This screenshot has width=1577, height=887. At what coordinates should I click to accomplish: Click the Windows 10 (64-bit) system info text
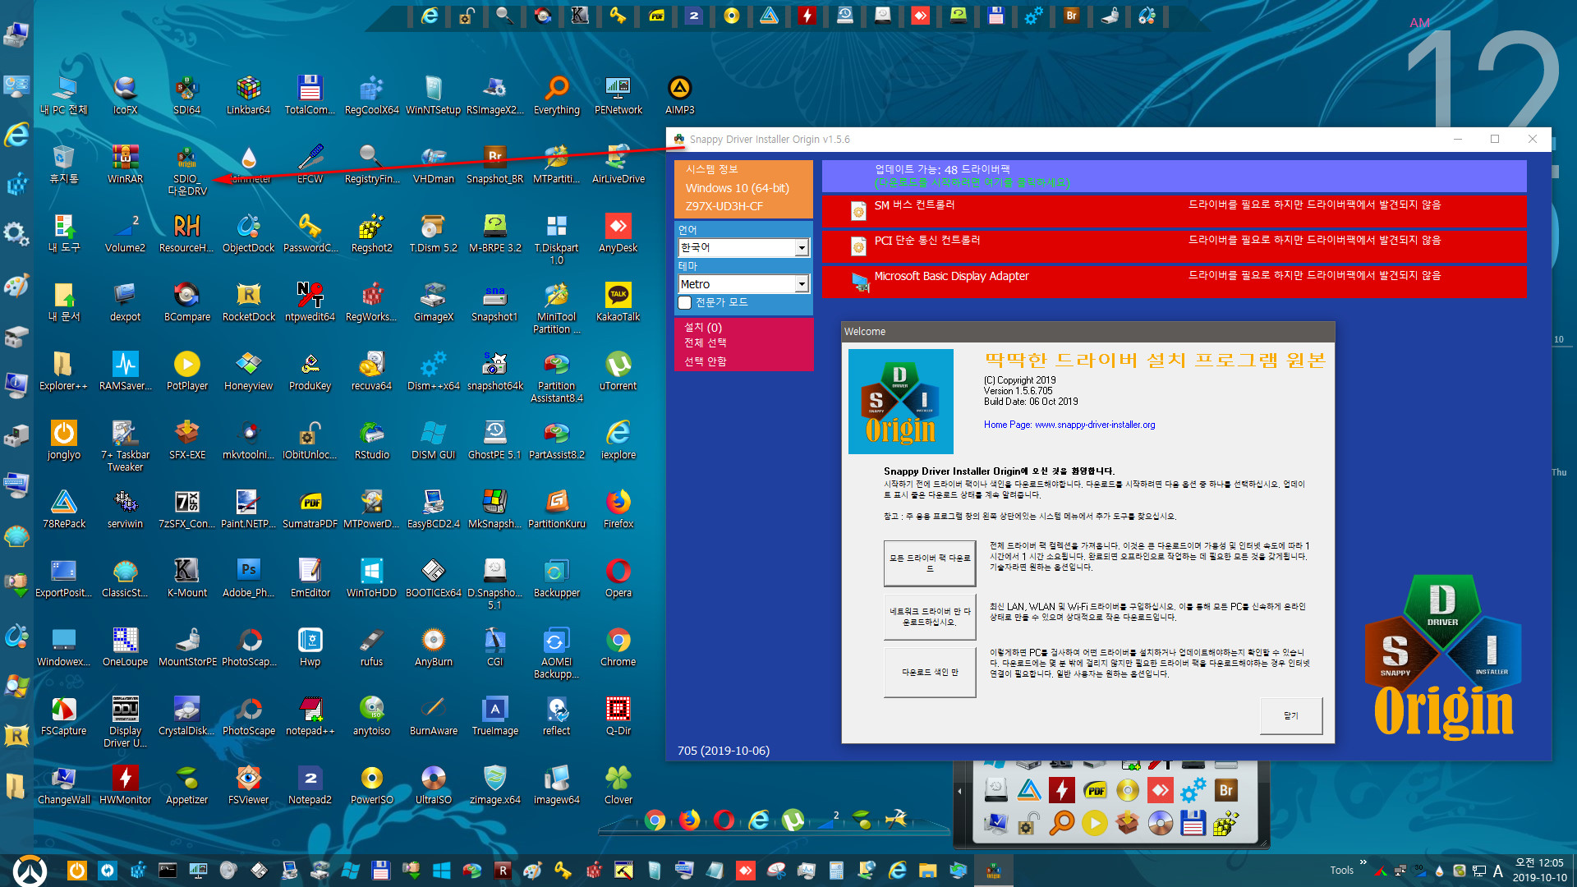click(x=738, y=188)
